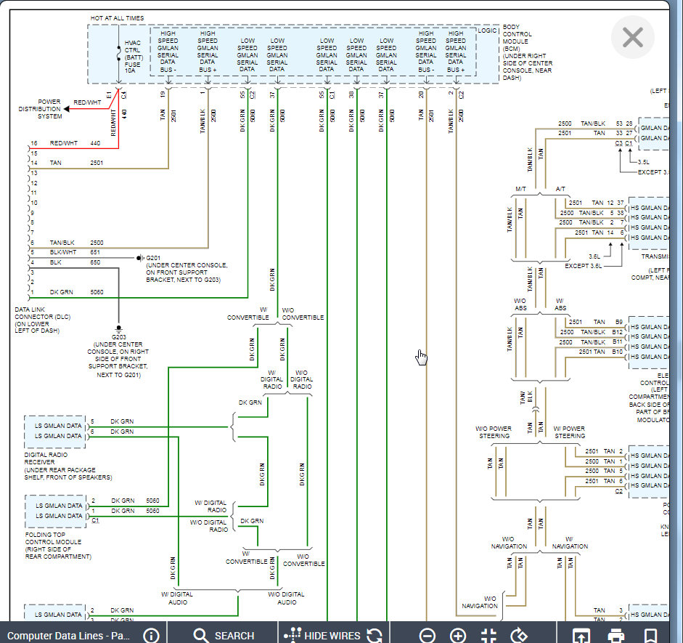Click the Digital Radio Receiver label

tap(68, 466)
